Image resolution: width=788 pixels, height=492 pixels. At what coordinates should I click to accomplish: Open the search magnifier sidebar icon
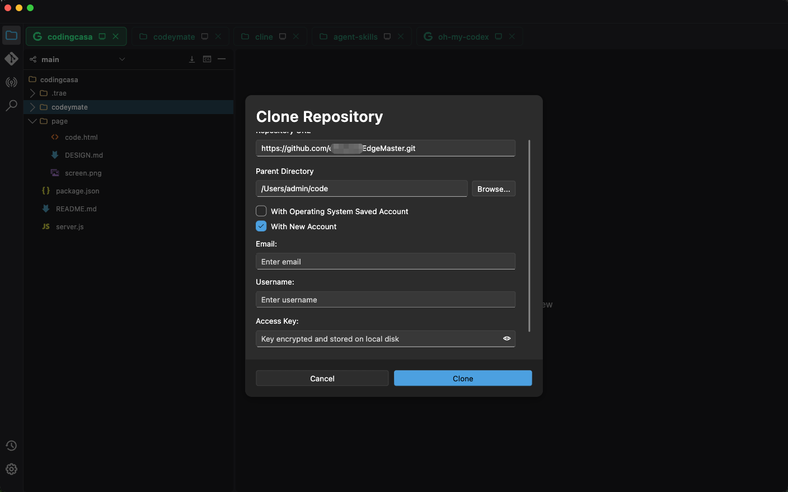pos(11,106)
